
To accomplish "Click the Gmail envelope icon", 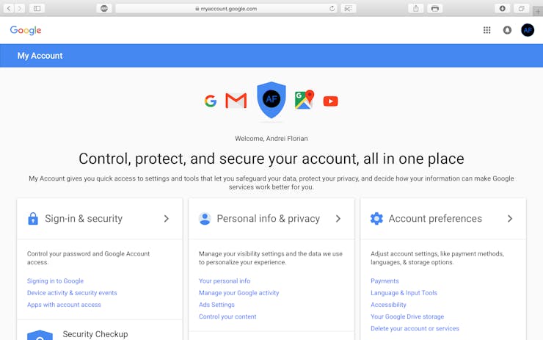I will point(236,101).
